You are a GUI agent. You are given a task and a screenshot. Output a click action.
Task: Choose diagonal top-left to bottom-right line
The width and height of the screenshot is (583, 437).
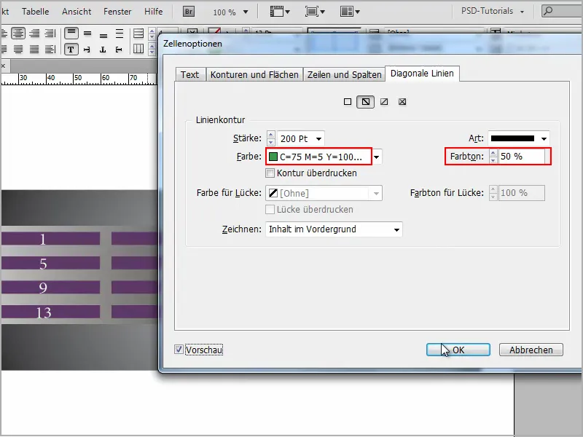pos(366,102)
